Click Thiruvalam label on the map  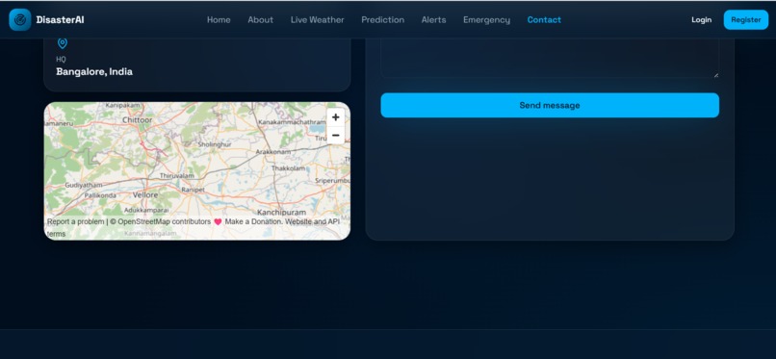(x=177, y=176)
